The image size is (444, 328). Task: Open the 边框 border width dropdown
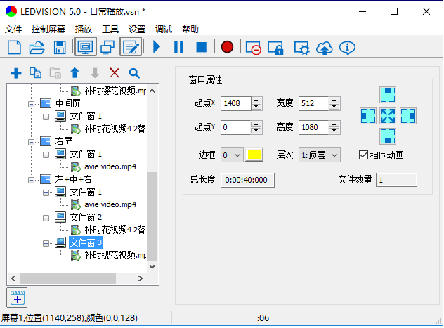(232, 155)
